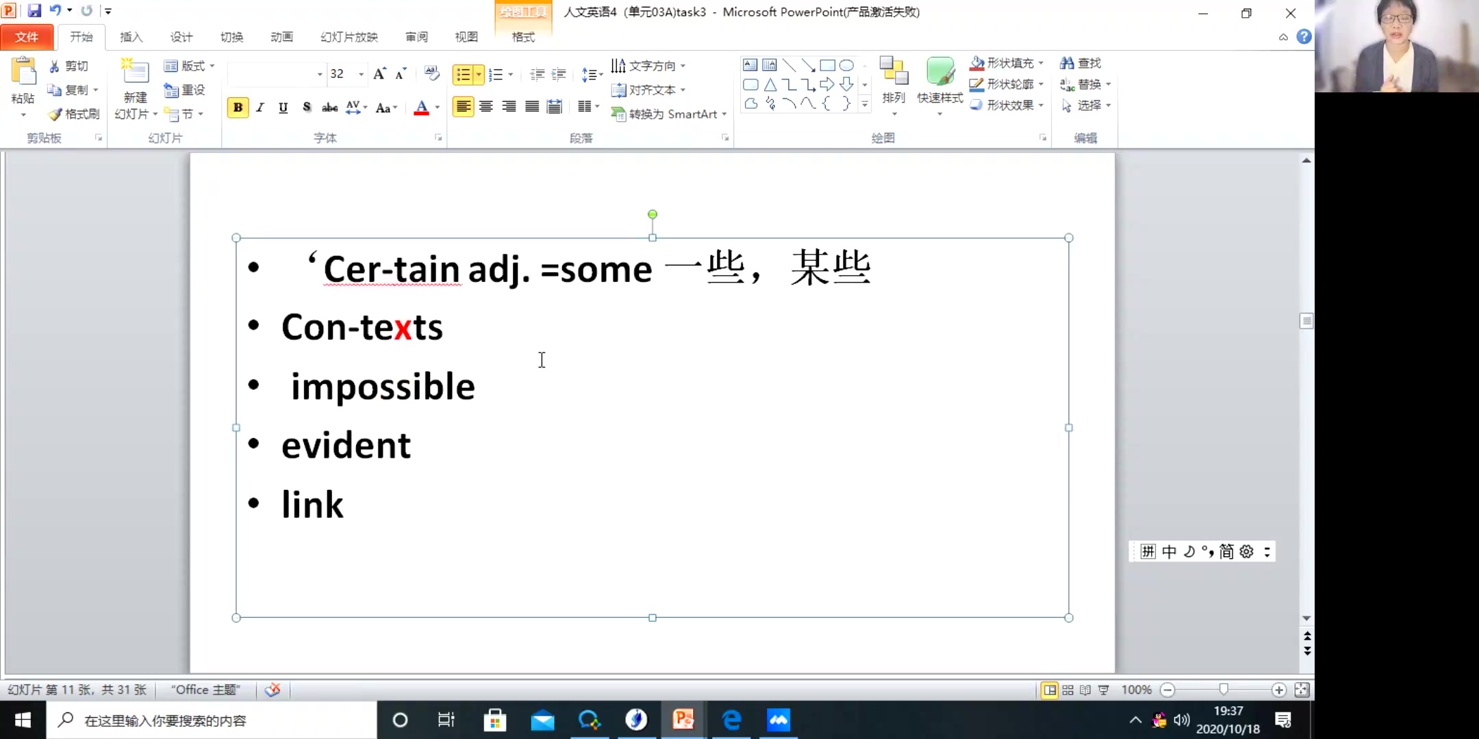The height and width of the screenshot is (739, 1479).
Task: Increase font size with the large A
Action: [x=379, y=74]
